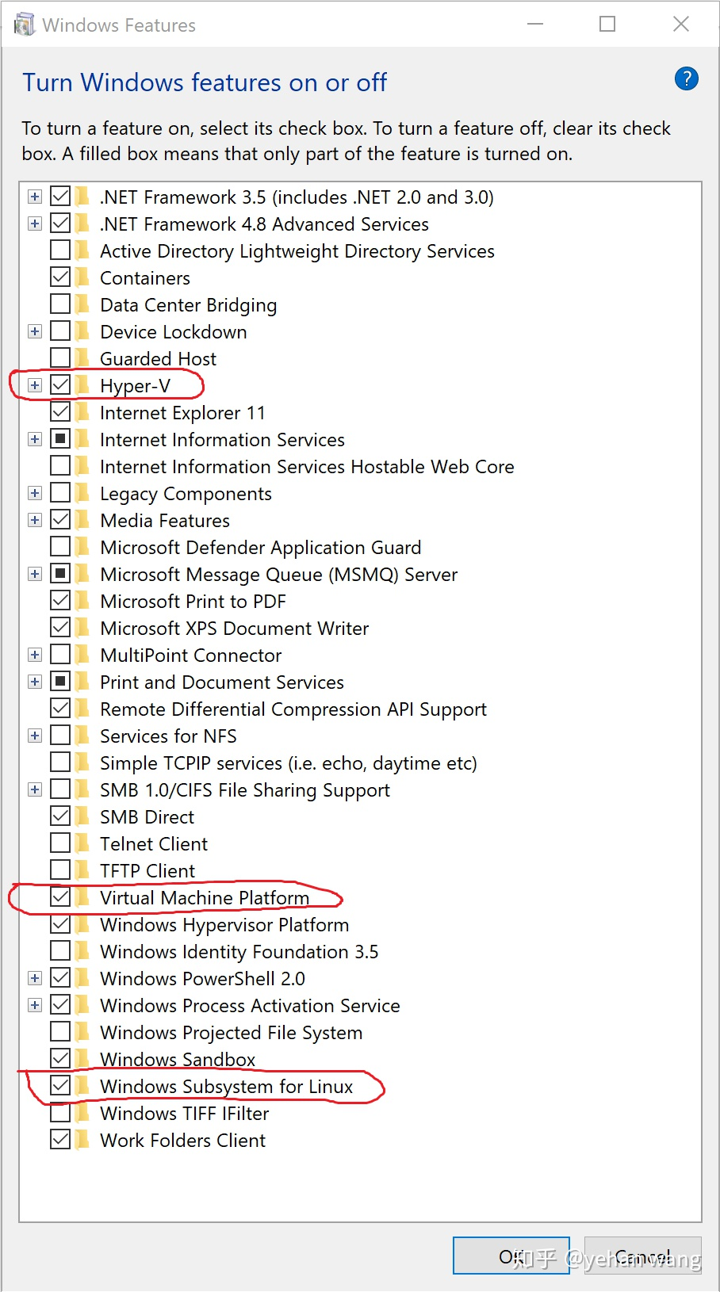720x1292 pixels.
Task: Uncheck Work Folders Client checkbox
Action: tap(60, 1140)
